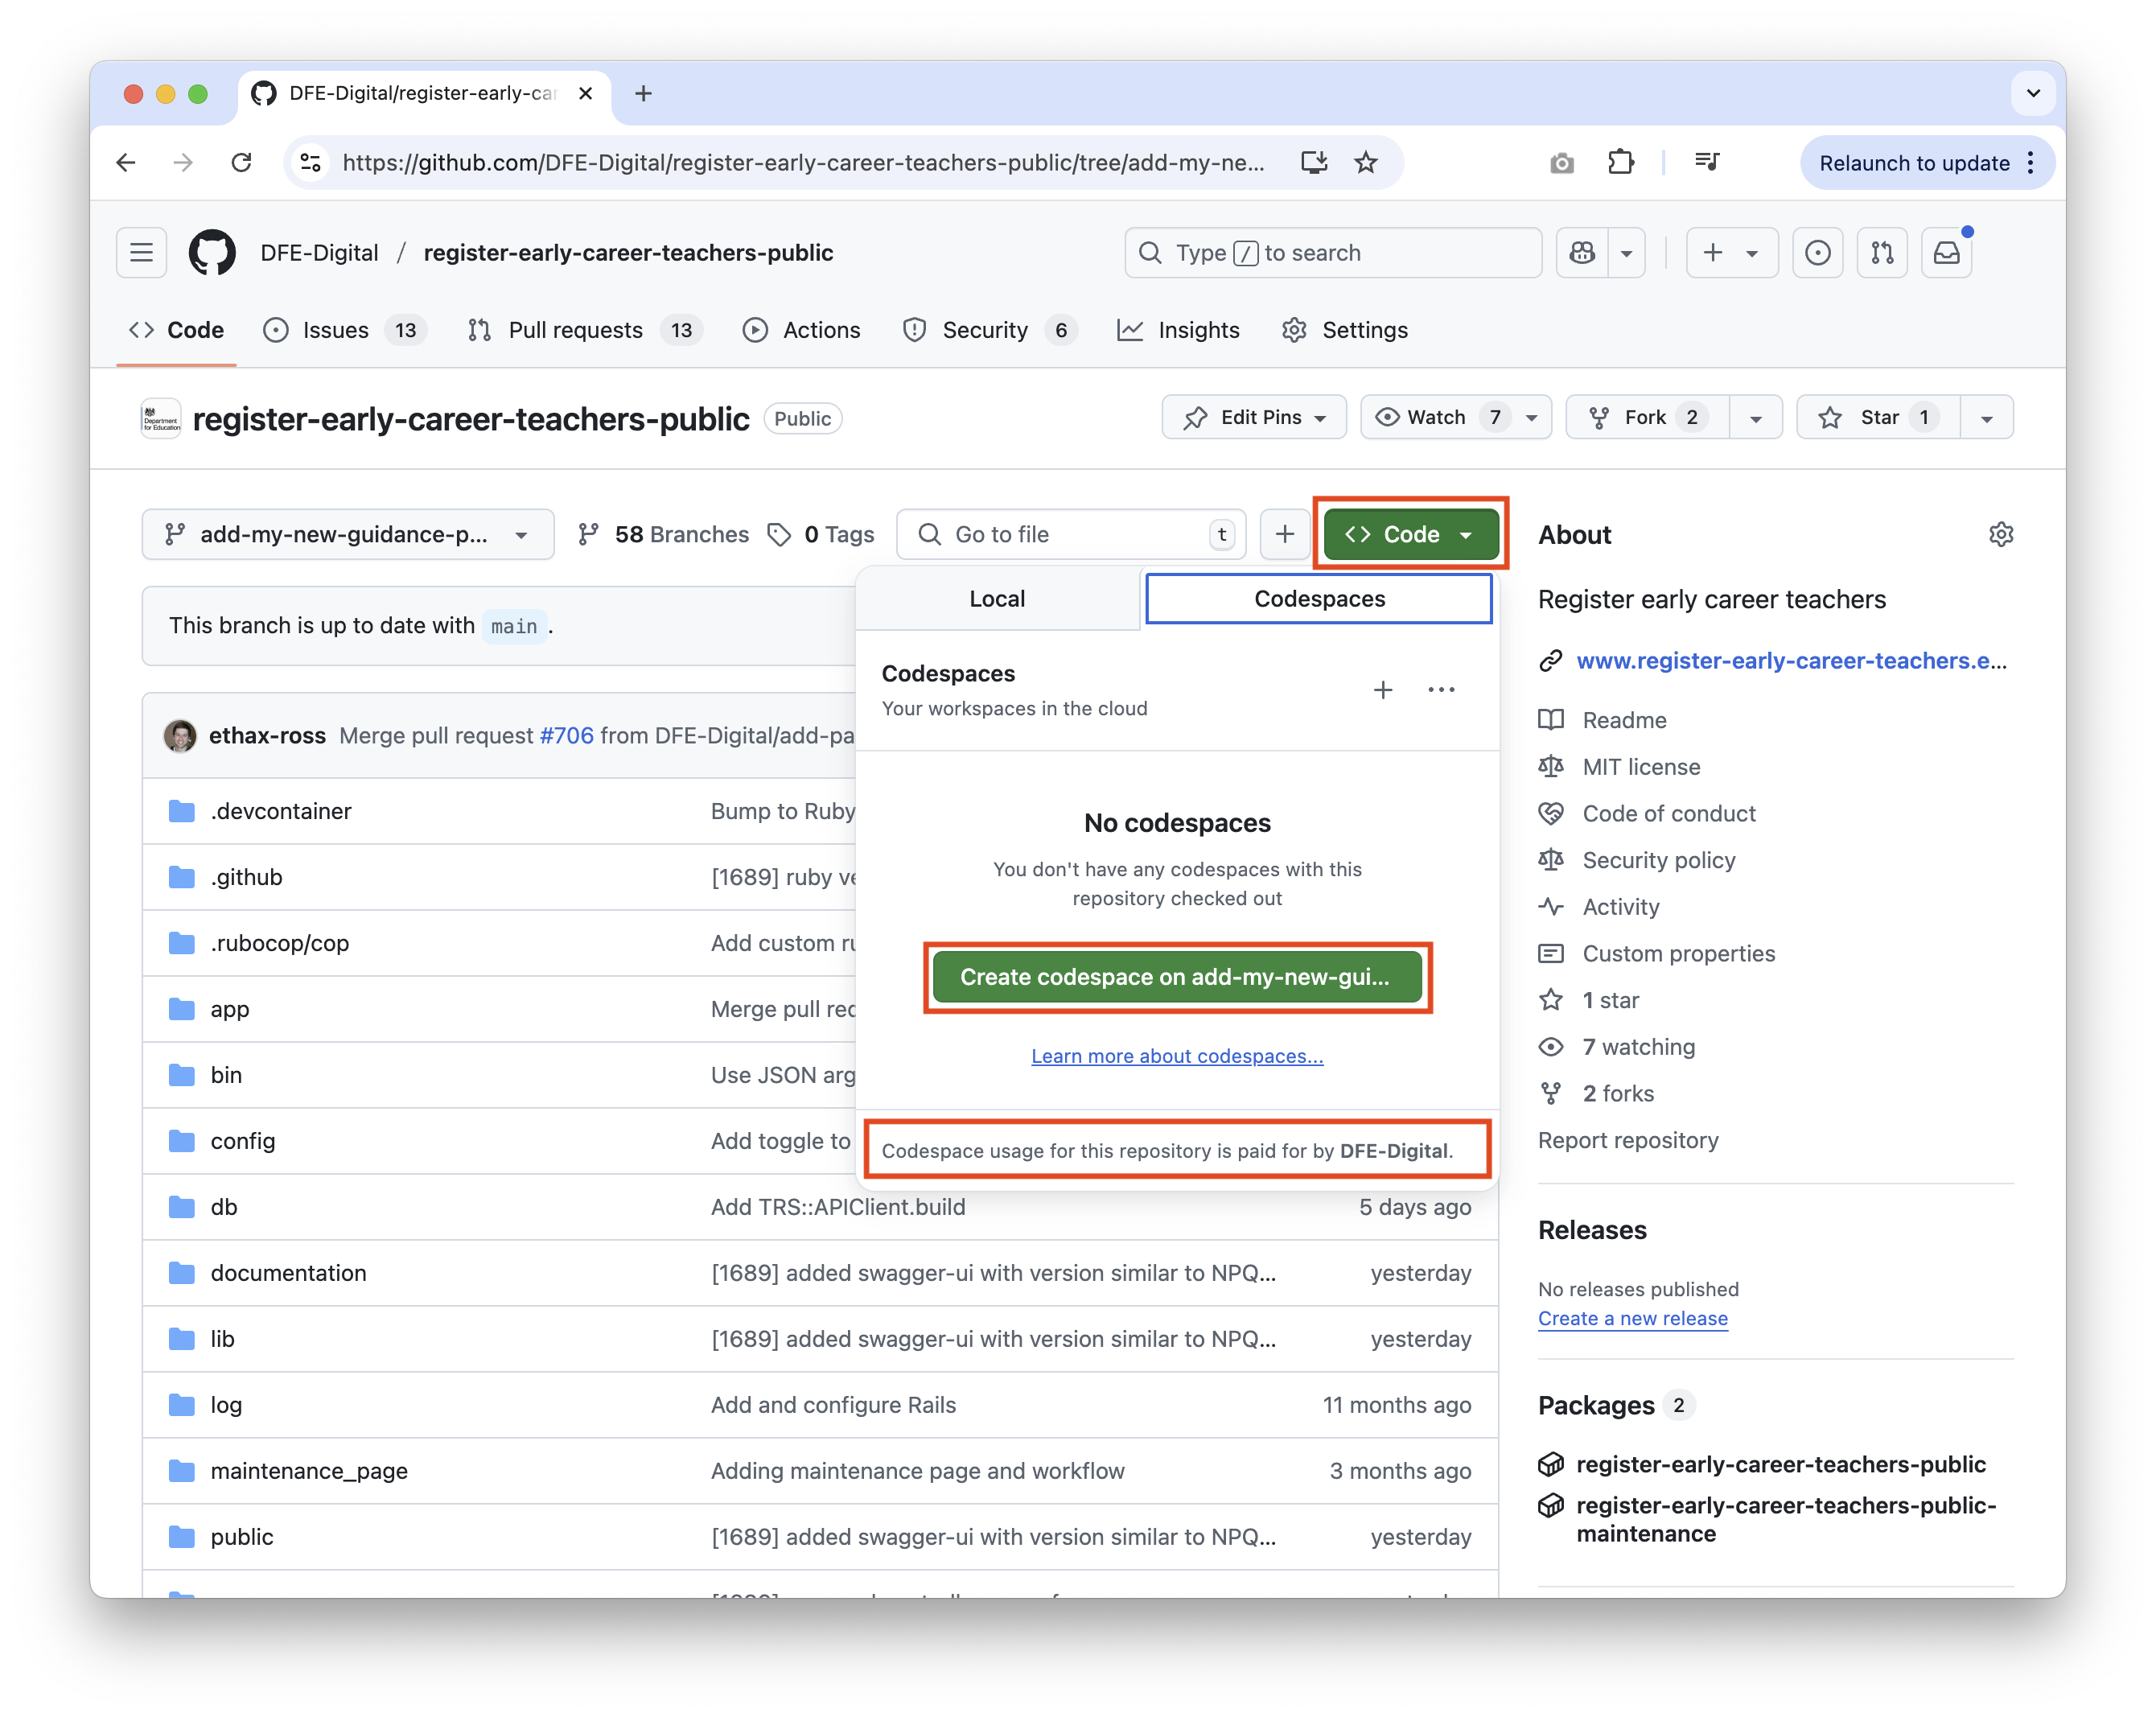The height and width of the screenshot is (1717, 2156).
Task: Open the repository Settings tab
Action: (1345, 330)
